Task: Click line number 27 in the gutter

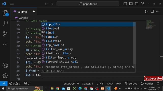Action: click(18, 75)
